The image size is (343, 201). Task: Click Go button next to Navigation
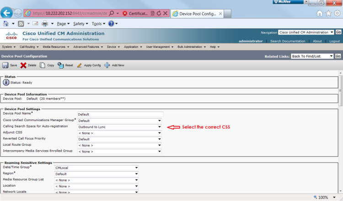click(338, 32)
